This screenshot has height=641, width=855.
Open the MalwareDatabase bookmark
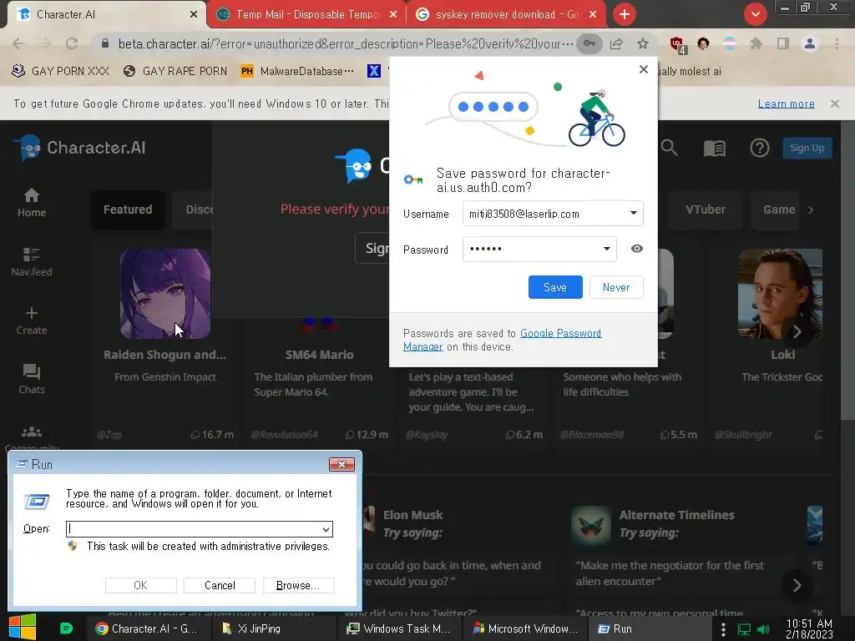297,71
